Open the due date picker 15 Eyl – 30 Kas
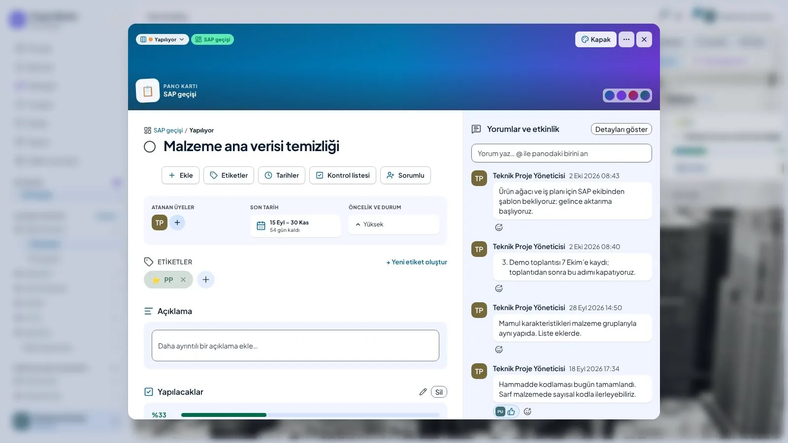 (x=295, y=226)
